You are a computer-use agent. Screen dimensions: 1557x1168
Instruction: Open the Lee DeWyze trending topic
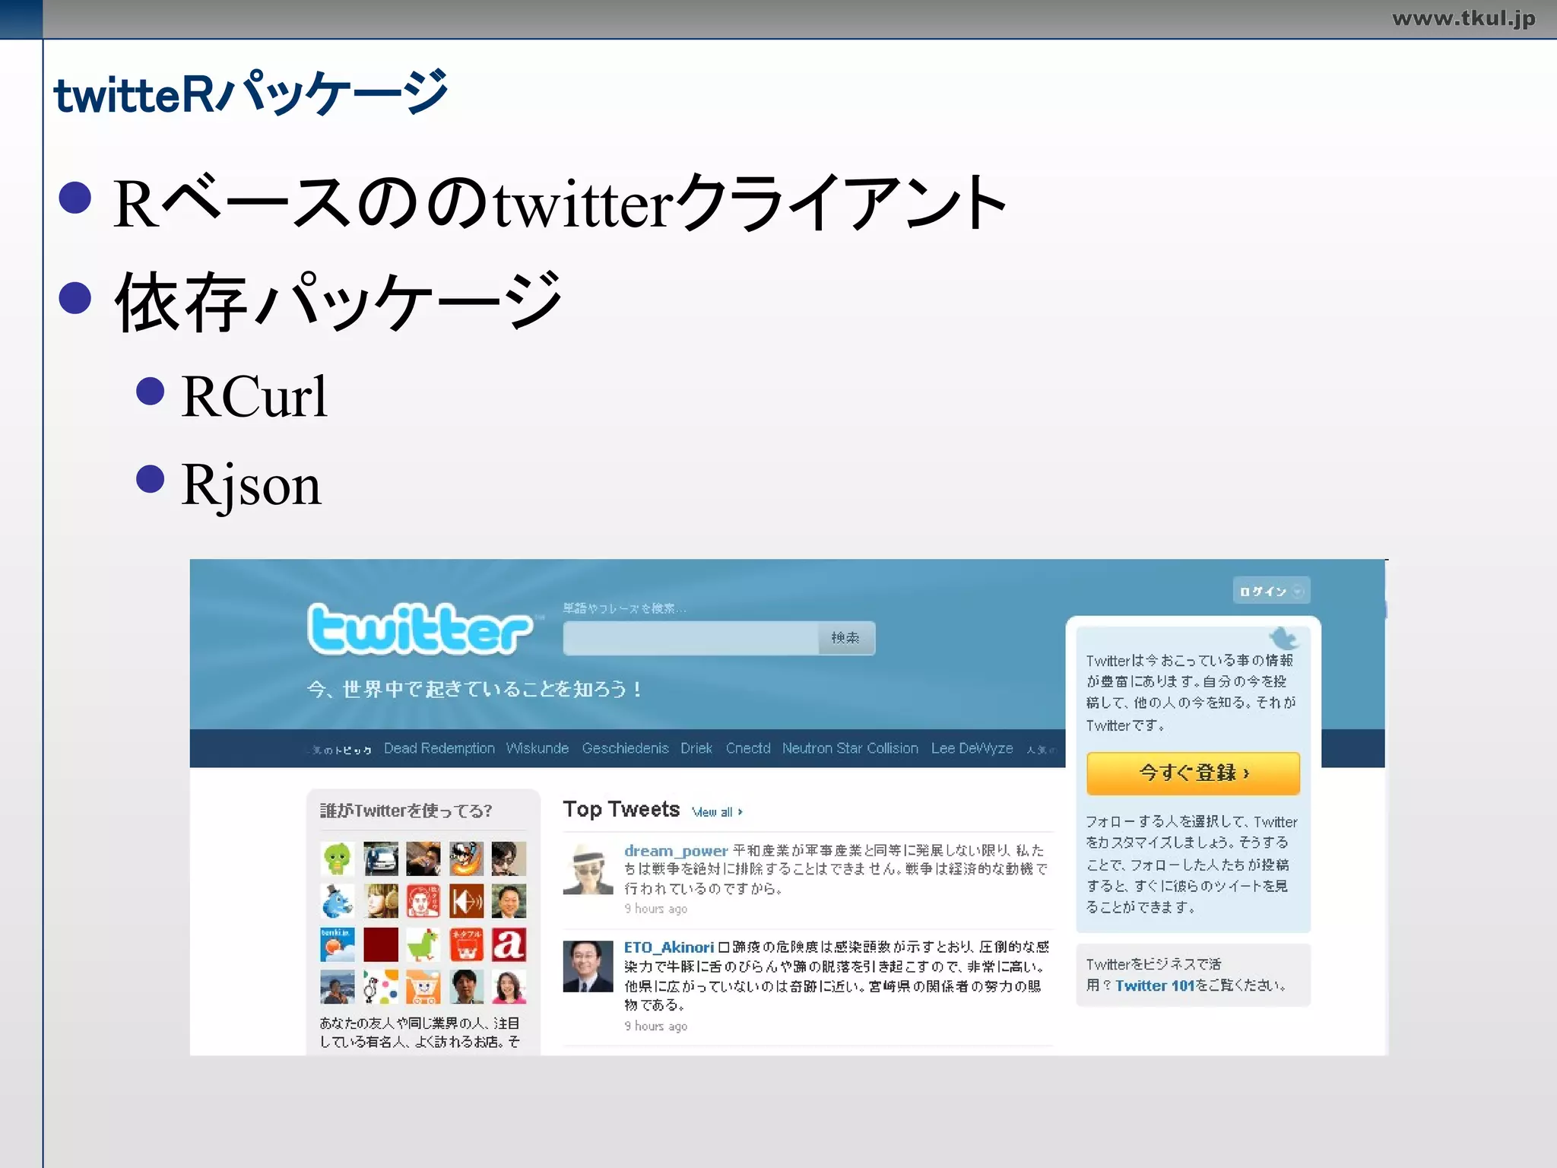pos(972,748)
